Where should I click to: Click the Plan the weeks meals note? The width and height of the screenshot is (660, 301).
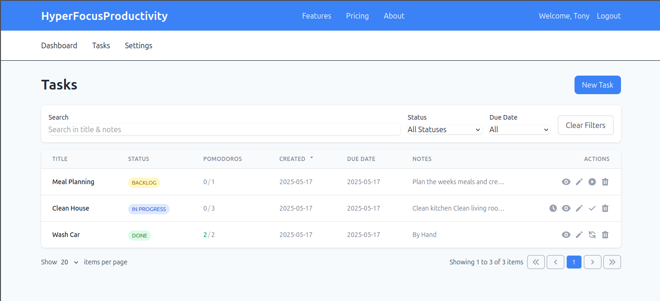coord(458,182)
